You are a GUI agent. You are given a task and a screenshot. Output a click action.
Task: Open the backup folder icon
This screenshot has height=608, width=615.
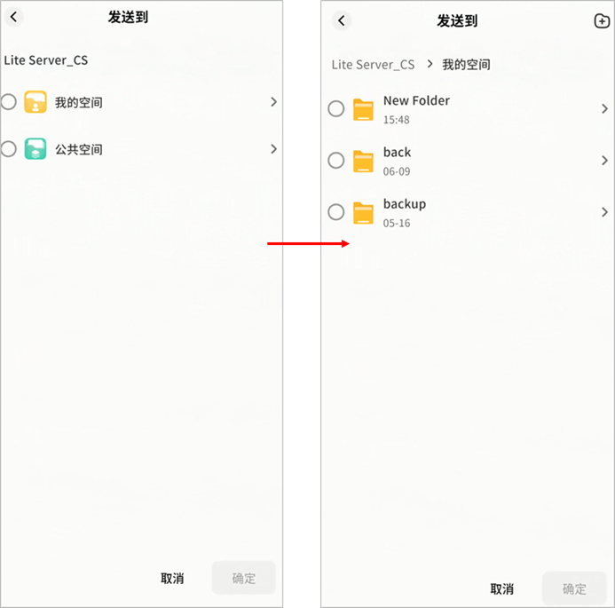363,213
